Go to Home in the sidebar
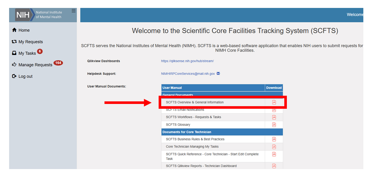Viewport: 373px width, 177px height. pyautogui.click(x=24, y=30)
